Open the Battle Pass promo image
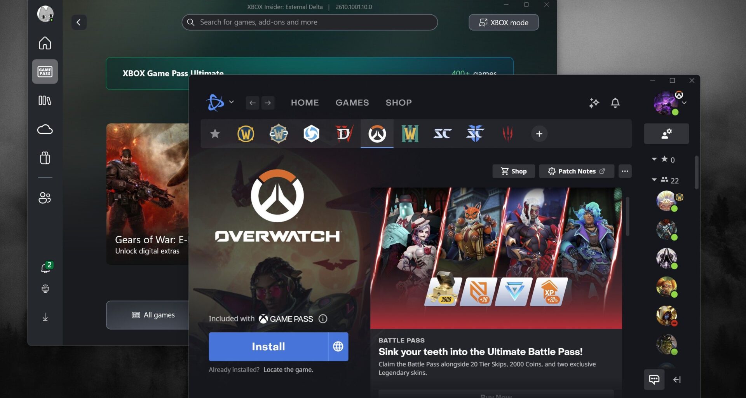The width and height of the screenshot is (746, 398). click(496, 258)
